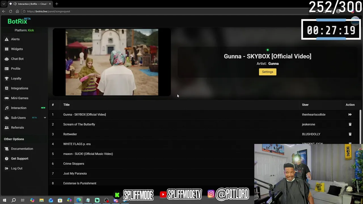Open the Loyalty section
Screen dimensions: 363x204
tap(16, 78)
